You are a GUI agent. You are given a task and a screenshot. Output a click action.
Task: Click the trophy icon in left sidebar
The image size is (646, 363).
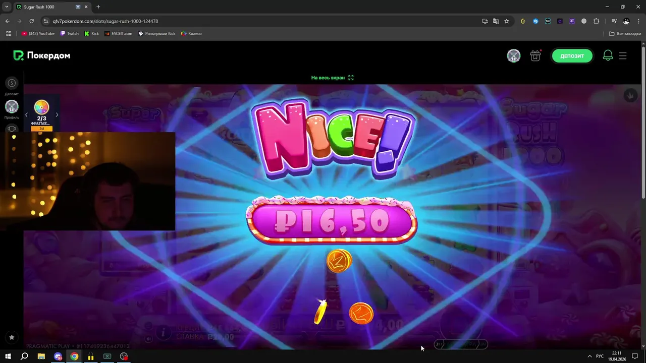[x=12, y=129]
